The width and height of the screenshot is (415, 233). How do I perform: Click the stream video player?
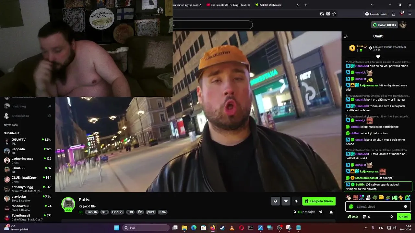click(x=198, y=112)
